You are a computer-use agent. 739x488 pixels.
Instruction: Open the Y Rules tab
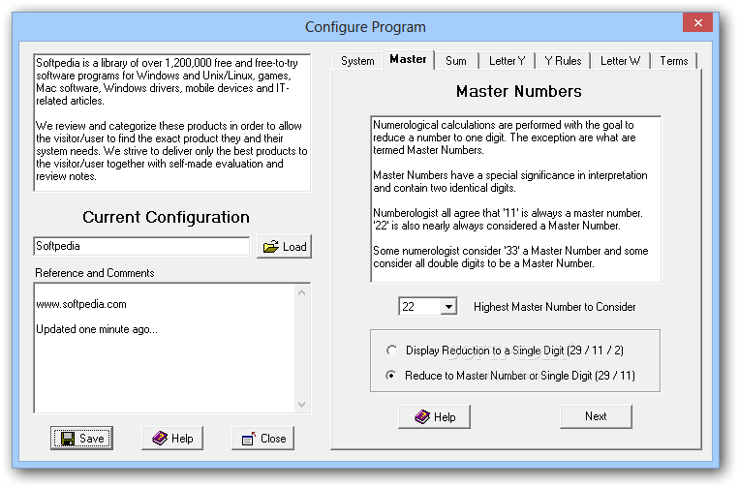coord(563,61)
